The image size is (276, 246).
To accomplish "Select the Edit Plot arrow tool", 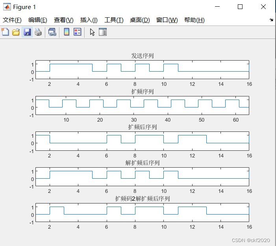I will pyautogui.click(x=92, y=32).
